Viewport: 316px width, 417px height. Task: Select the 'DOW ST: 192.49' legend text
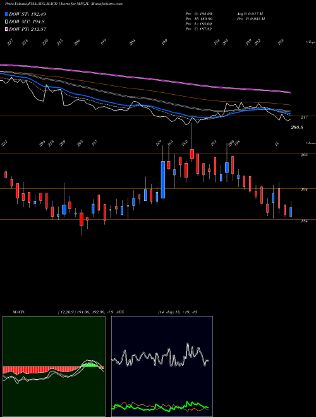pyautogui.click(x=27, y=14)
